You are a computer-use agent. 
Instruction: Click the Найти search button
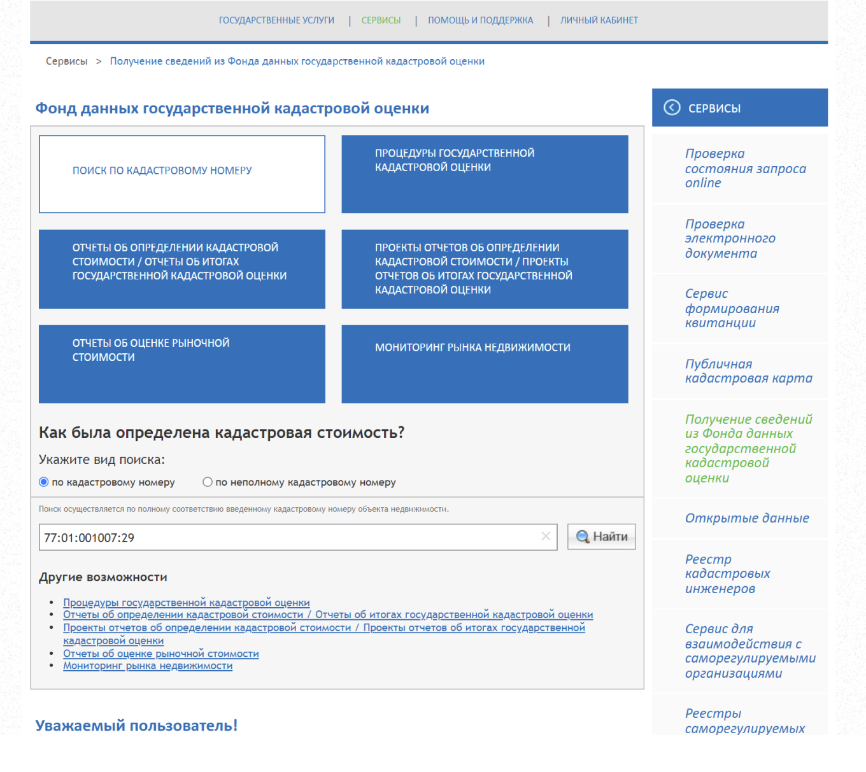[x=601, y=537]
